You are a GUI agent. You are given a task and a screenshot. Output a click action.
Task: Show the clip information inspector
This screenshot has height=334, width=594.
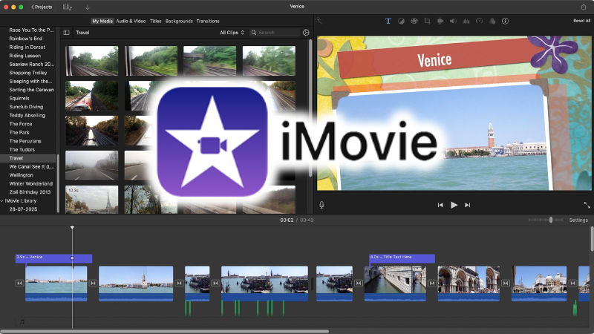505,21
